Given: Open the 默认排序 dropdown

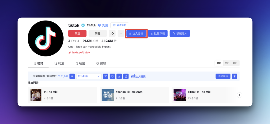Looking at the screenshot, I should (89, 76).
